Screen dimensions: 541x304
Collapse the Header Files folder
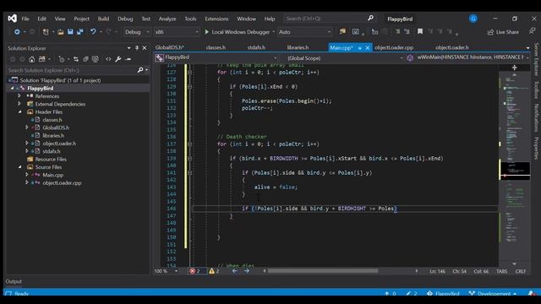[x=19, y=111]
